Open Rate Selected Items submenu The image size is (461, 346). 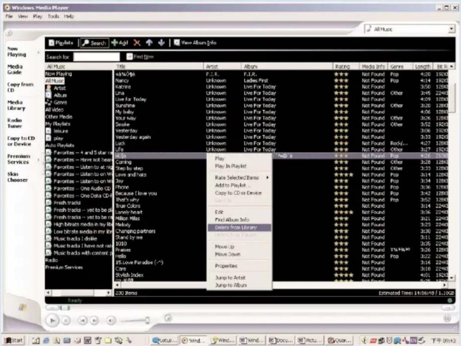(239, 178)
